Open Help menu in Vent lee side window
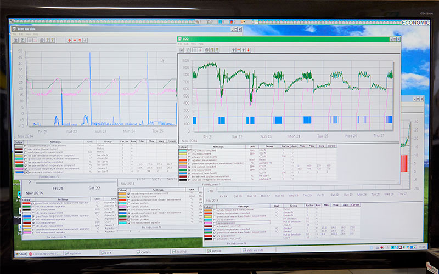The height and width of the screenshot is (274, 439). 36,34
